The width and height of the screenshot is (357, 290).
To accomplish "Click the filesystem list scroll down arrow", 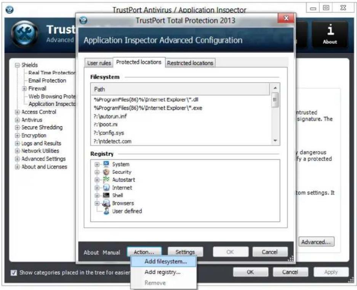I will pos(275,141).
